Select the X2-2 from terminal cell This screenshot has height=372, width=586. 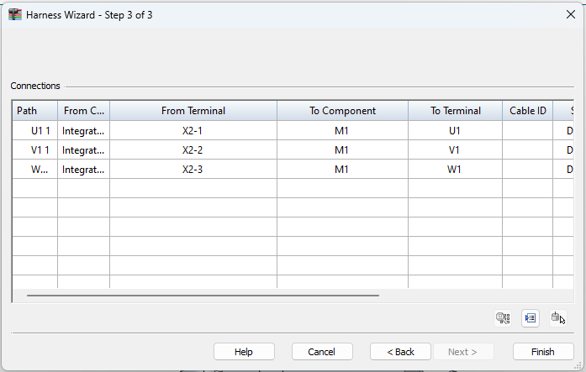coord(193,150)
